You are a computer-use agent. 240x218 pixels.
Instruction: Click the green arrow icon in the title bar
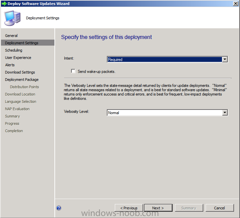[x=4, y=4]
